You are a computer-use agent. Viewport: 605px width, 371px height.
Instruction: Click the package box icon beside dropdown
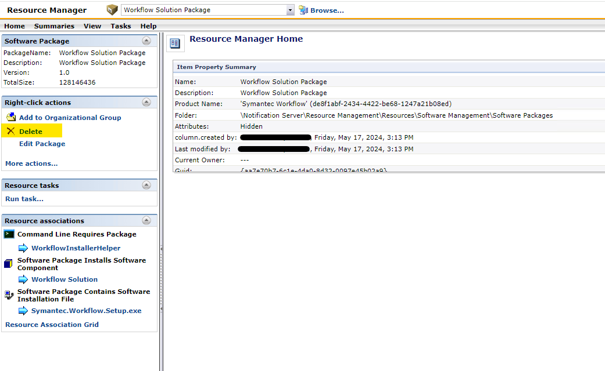click(x=112, y=10)
